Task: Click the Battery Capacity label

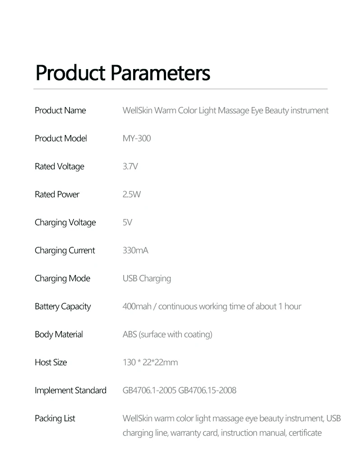Action: pyautogui.click(x=63, y=307)
